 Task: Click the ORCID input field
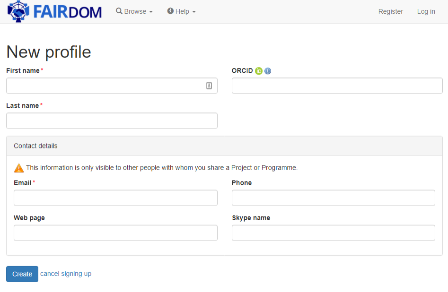coord(336,86)
